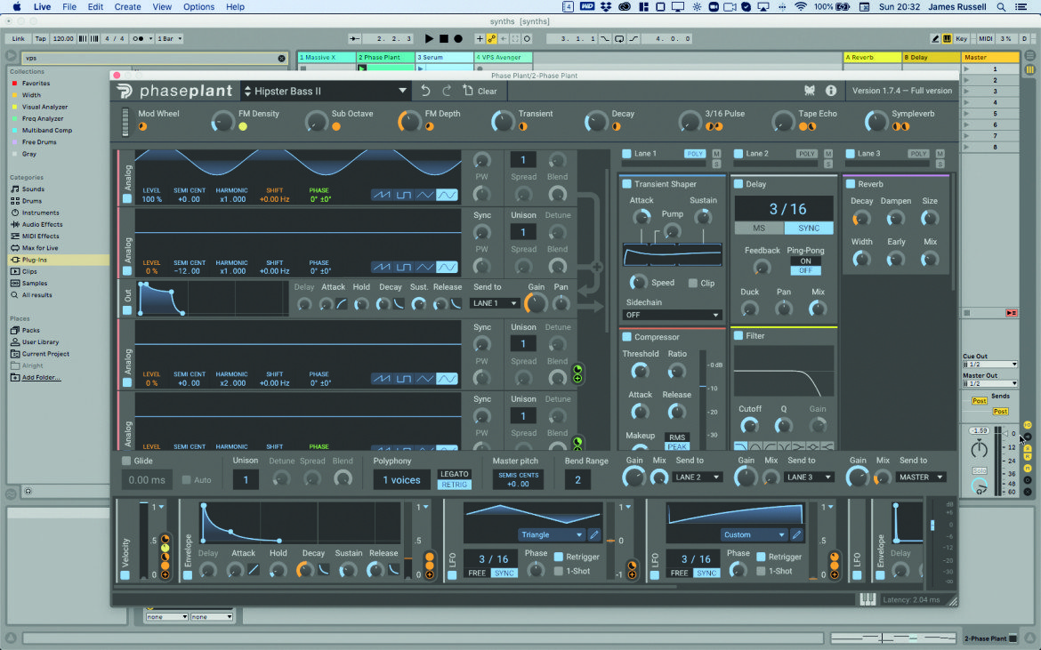The width and height of the screenshot is (1041, 650).
Task: Toggle the Reverb effect enable box
Action: [x=851, y=184]
